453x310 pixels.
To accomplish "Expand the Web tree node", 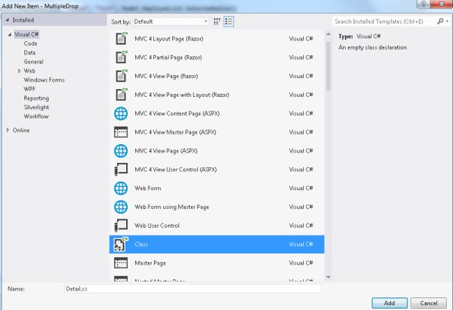I will pyautogui.click(x=20, y=71).
